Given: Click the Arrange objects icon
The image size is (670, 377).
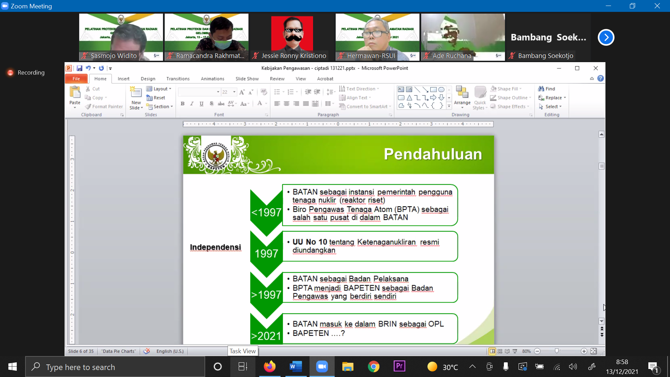Looking at the screenshot, I should pyautogui.click(x=462, y=92).
